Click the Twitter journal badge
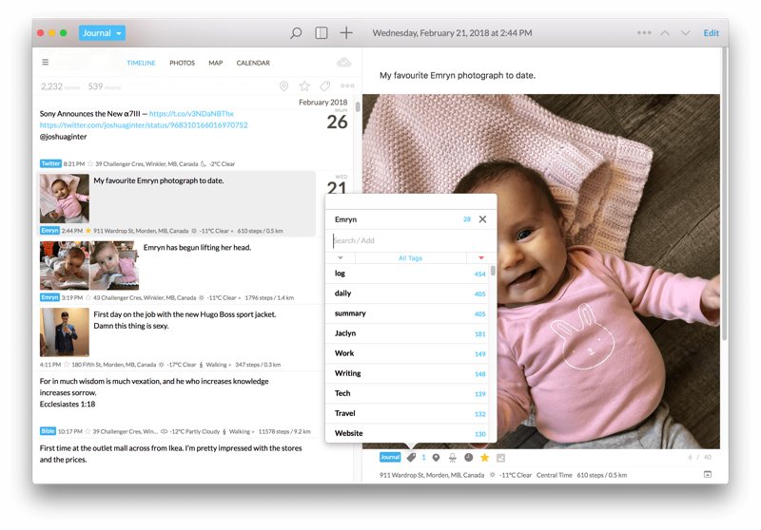The height and width of the screenshot is (530, 761). pyautogui.click(x=50, y=163)
